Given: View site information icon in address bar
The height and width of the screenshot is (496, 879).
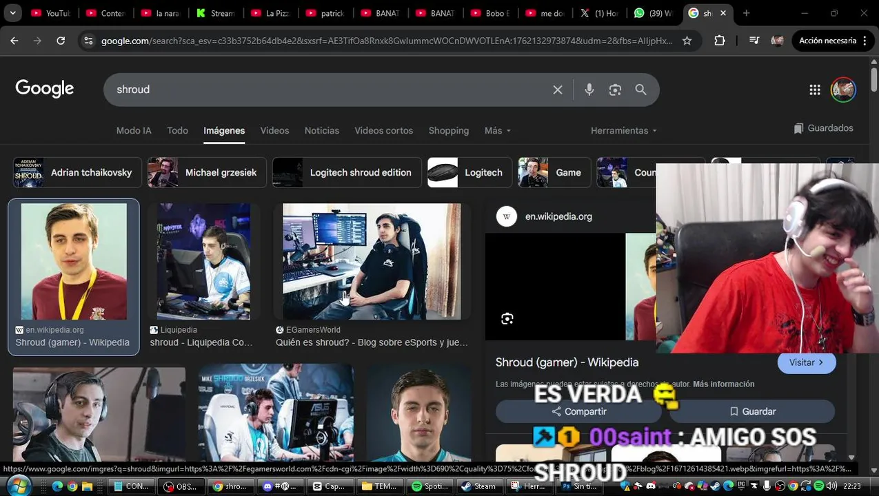Looking at the screenshot, I should 88,41.
